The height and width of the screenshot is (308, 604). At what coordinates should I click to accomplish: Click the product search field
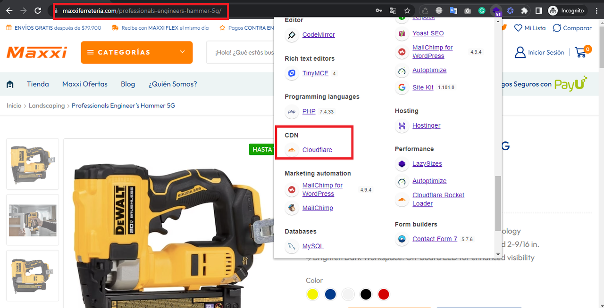tap(241, 52)
